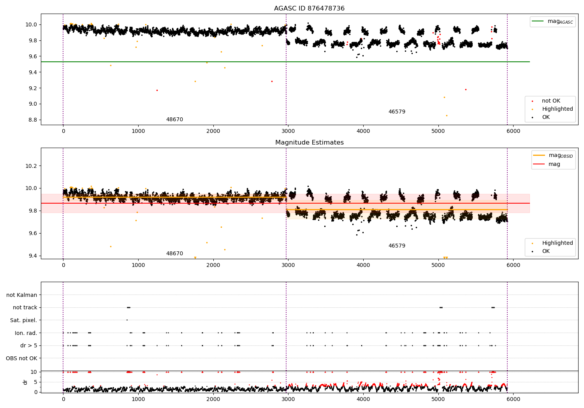Click 'Highlighted' legend entry in top plot
Viewport: 584px width, 408px height.
[x=553, y=109]
